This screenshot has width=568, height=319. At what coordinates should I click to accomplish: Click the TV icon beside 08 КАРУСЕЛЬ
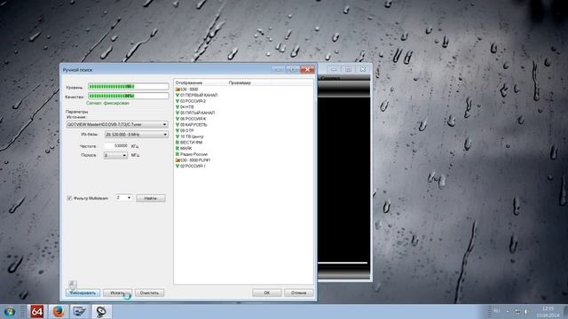point(177,125)
